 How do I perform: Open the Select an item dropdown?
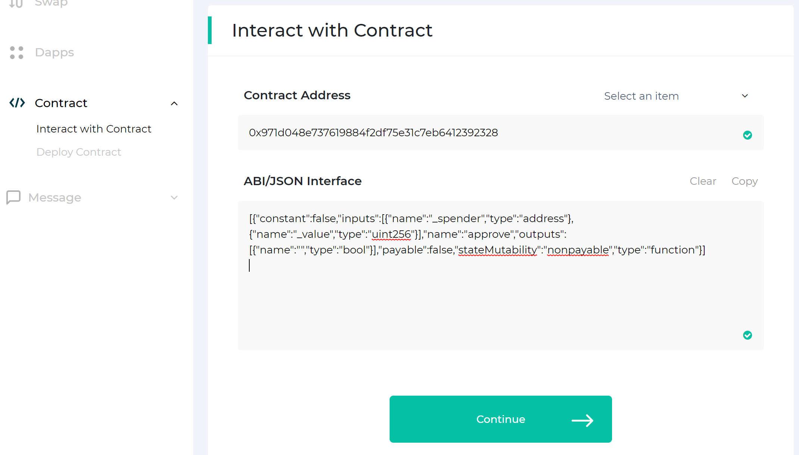pyautogui.click(x=676, y=96)
